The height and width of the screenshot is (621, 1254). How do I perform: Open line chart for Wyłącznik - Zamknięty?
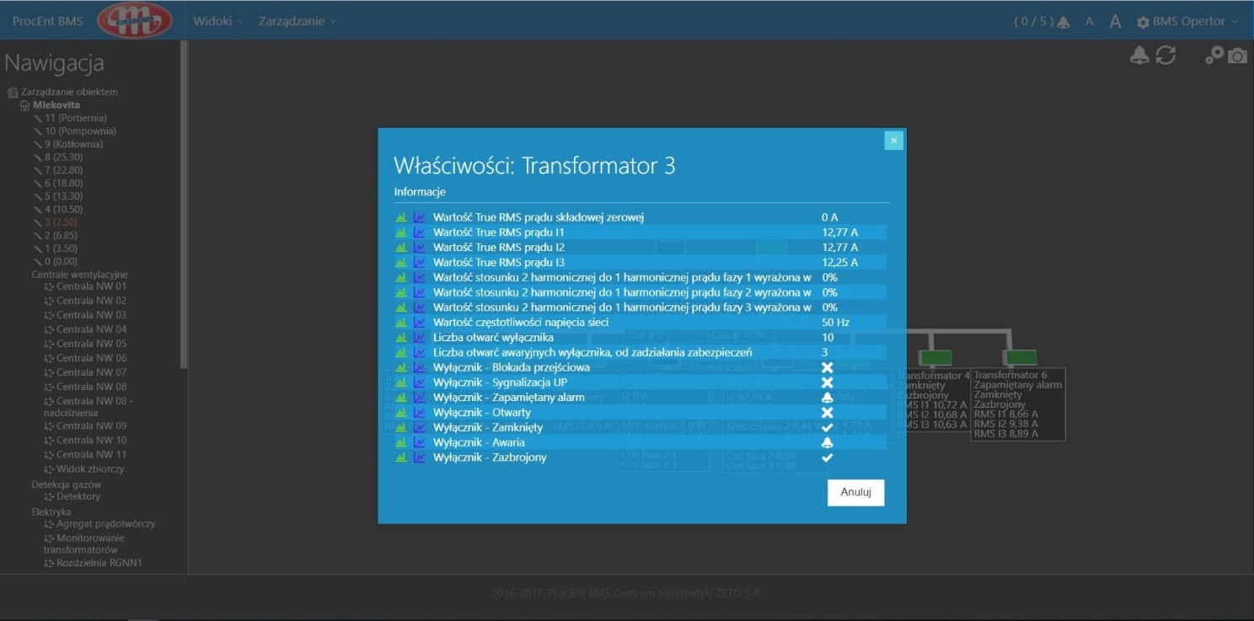[x=420, y=428]
